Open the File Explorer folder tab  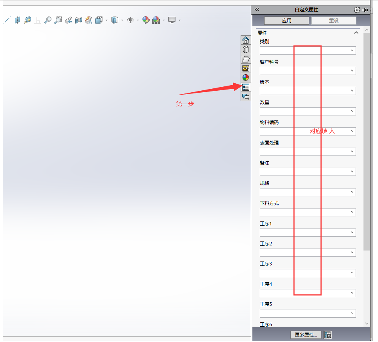246,59
